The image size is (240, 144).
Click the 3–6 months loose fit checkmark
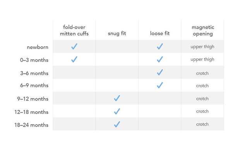[160, 72]
